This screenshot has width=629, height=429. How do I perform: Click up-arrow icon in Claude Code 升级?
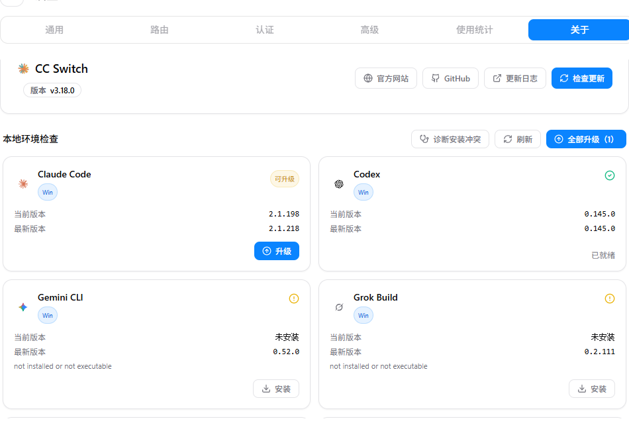pos(267,251)
